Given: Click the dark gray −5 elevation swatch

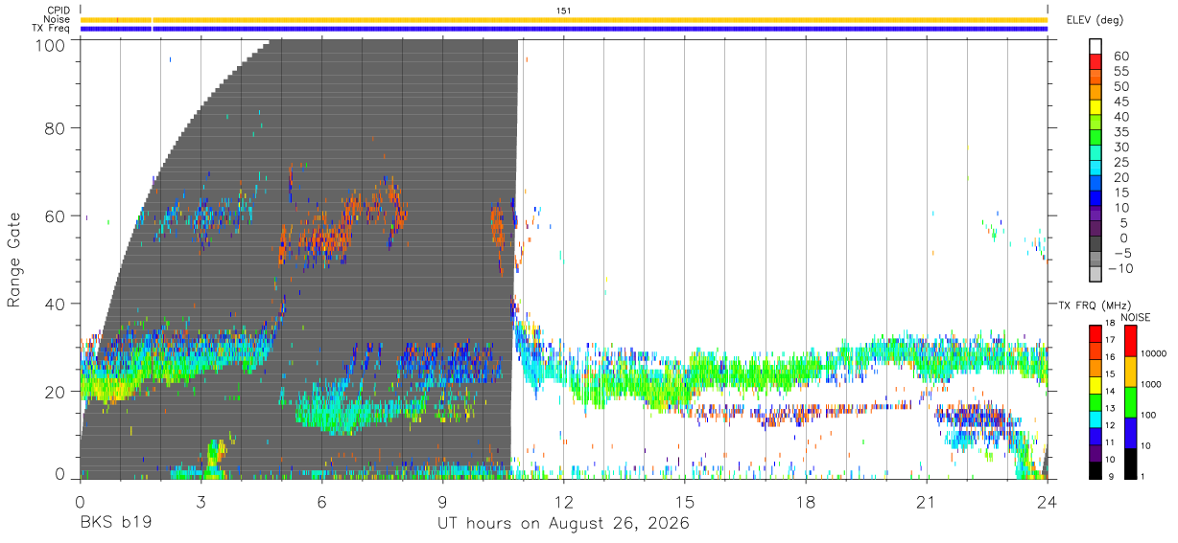Looking at the screenshot, I should (1095, 245).
